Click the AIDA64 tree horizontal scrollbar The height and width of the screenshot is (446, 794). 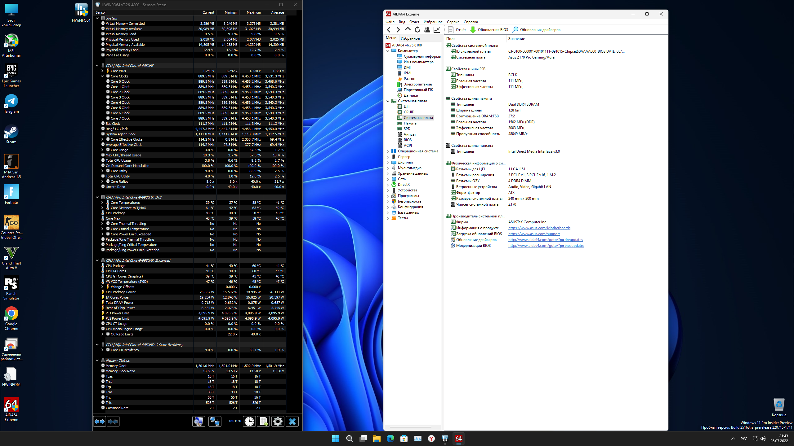(x=410, y=427)
